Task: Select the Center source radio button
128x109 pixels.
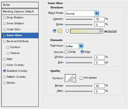Action: click(66, 52)
